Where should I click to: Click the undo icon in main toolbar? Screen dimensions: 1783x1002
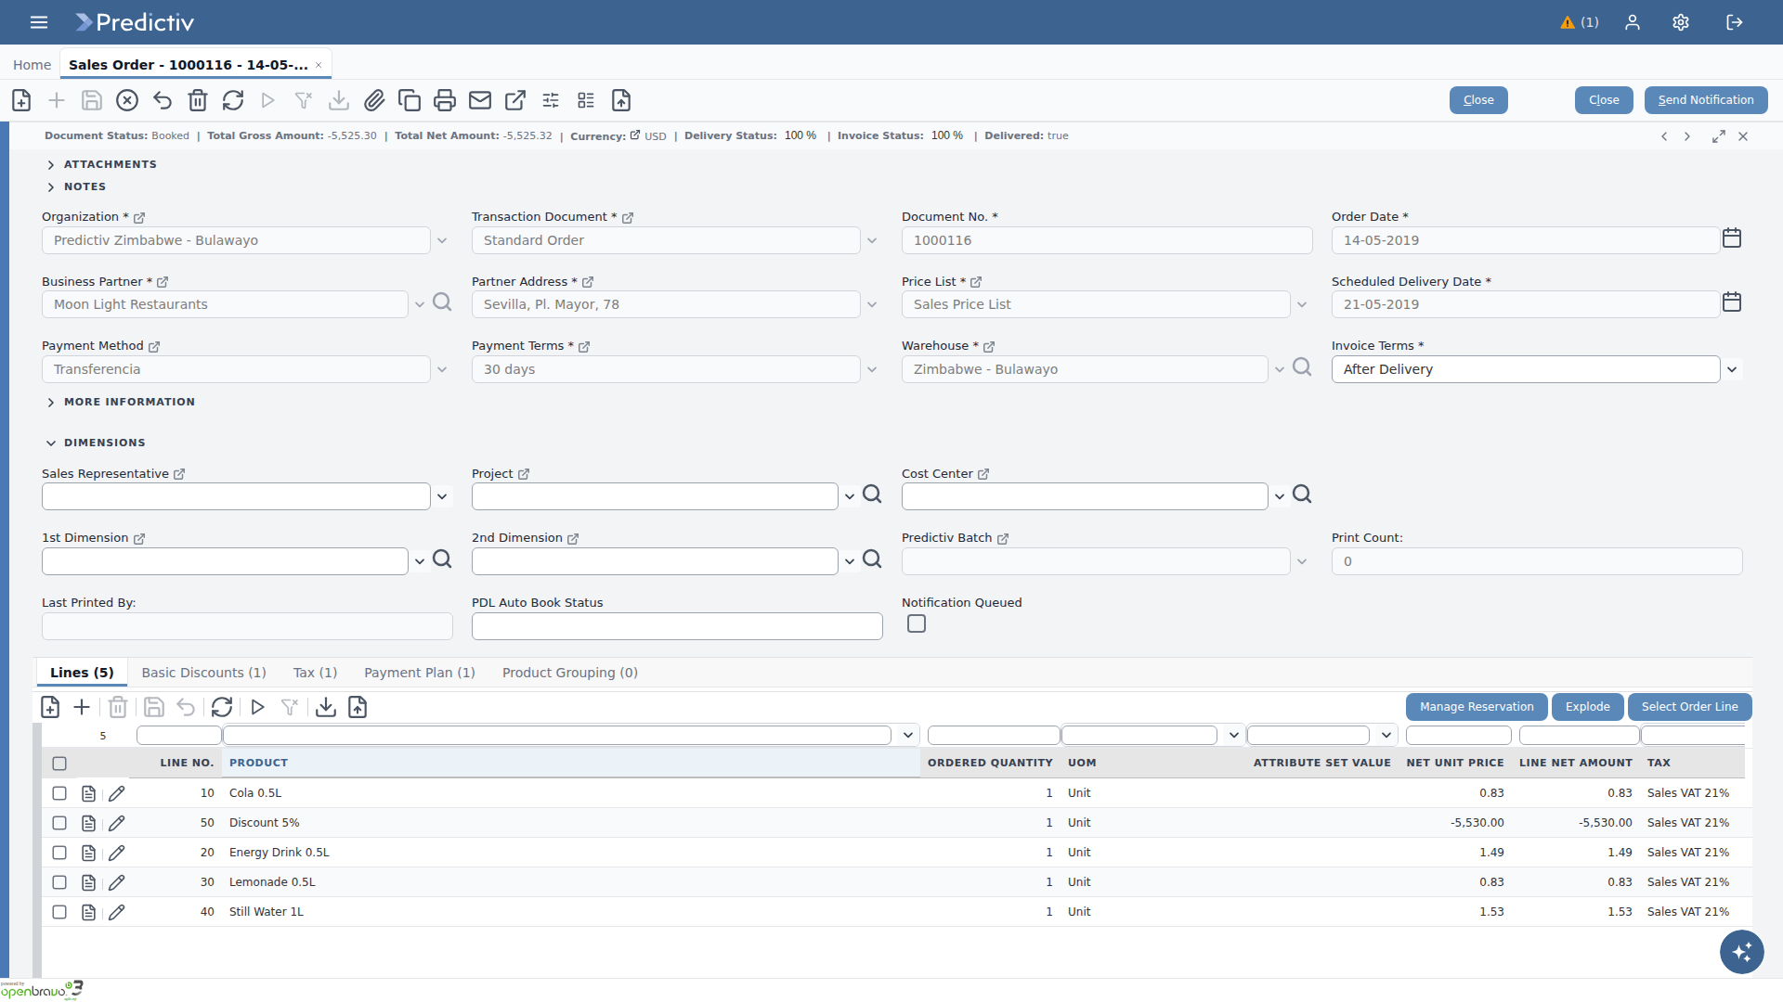tap(163, 100)
